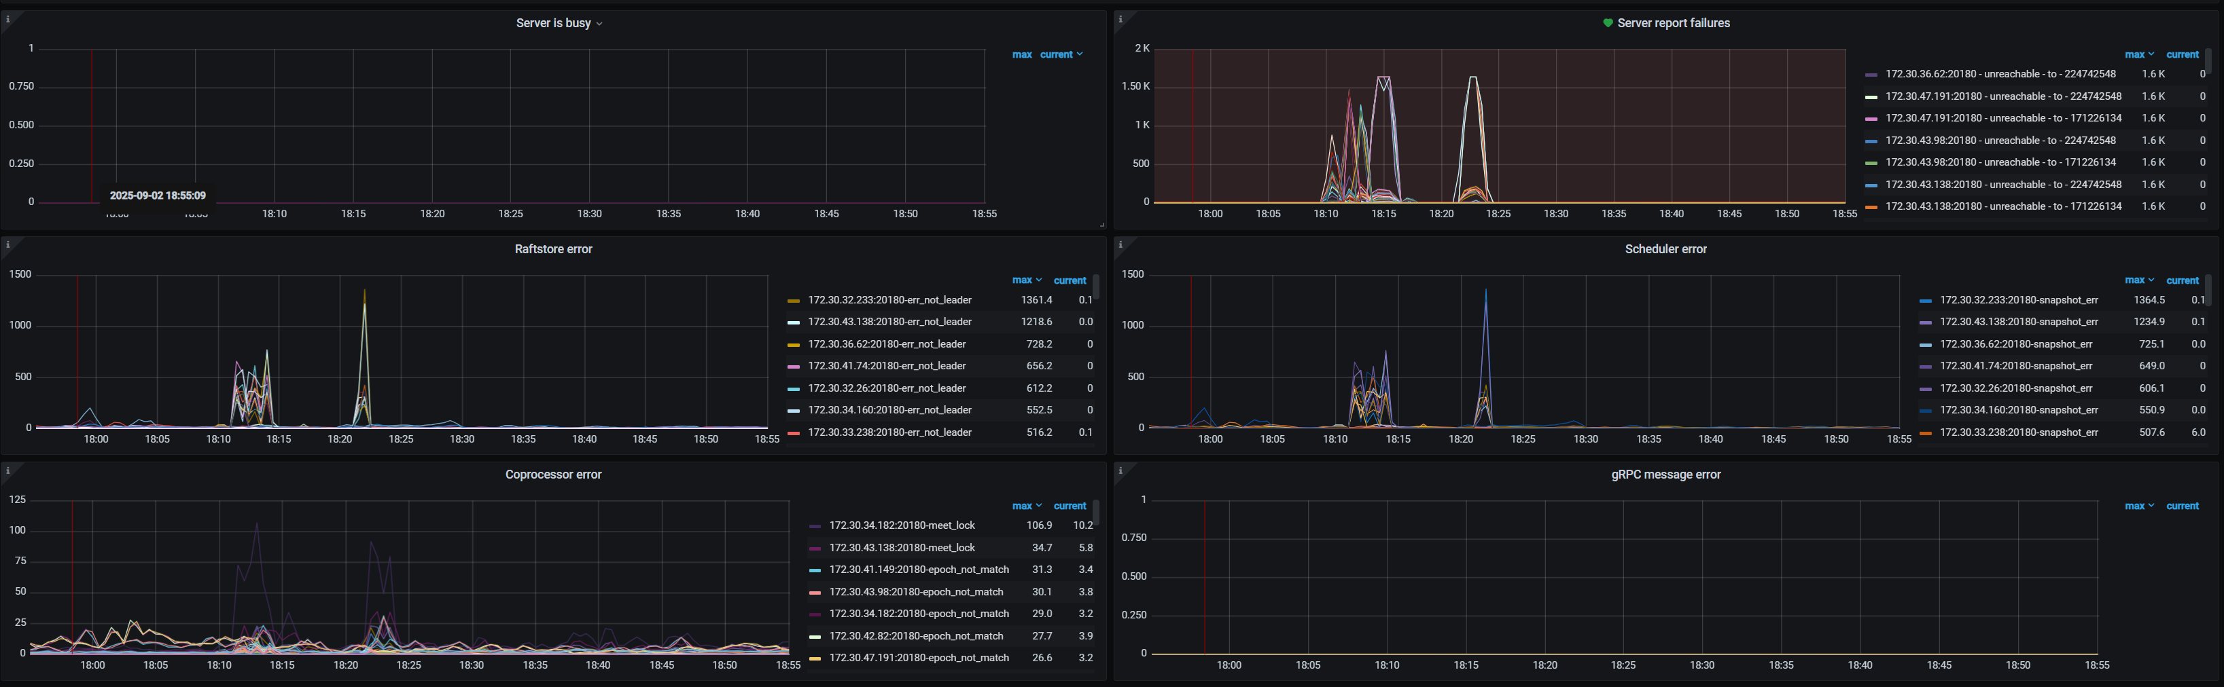This screenshot has width=2224, height=687.
Task: Click info icon on gRPC message error panel
Action: tap(1120, 470)
